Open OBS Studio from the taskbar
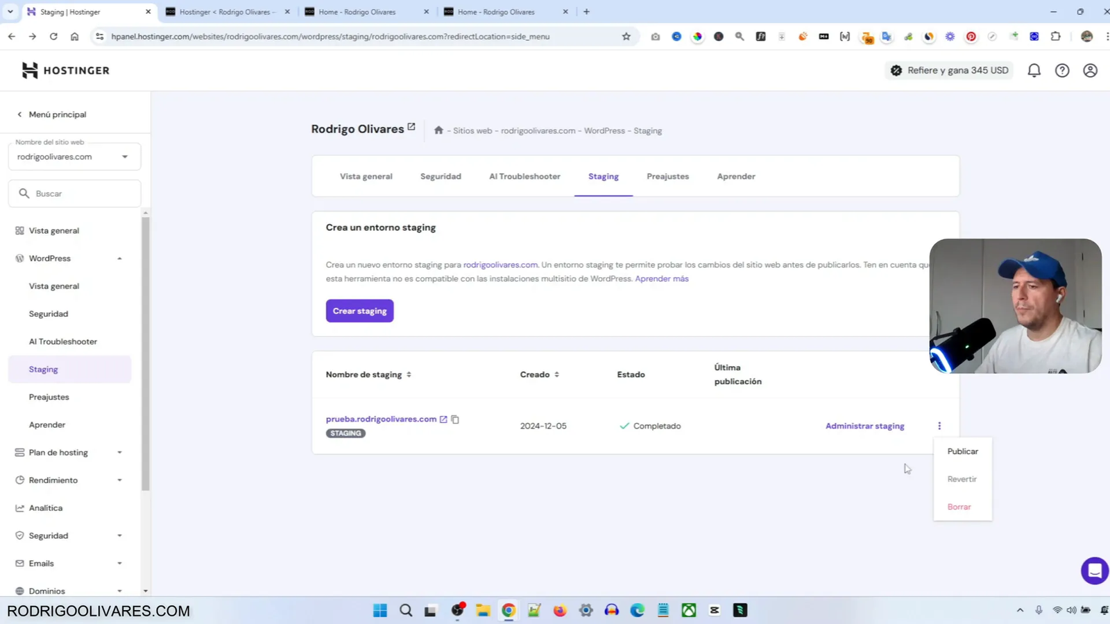 tap(457, 610)
